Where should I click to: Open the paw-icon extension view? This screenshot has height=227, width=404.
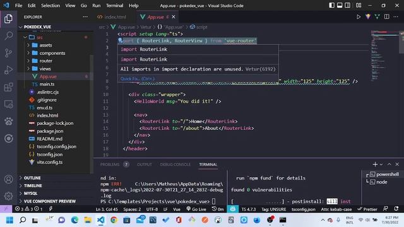coord(8,121)
